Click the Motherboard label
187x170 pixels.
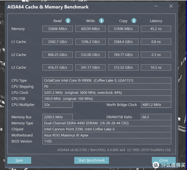tap(22, 135)
